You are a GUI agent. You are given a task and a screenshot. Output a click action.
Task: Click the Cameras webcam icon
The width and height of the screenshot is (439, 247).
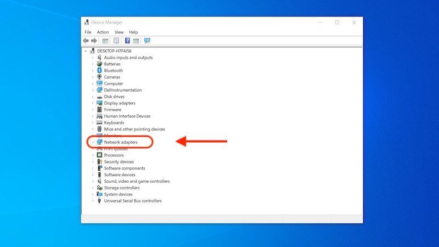99,77
